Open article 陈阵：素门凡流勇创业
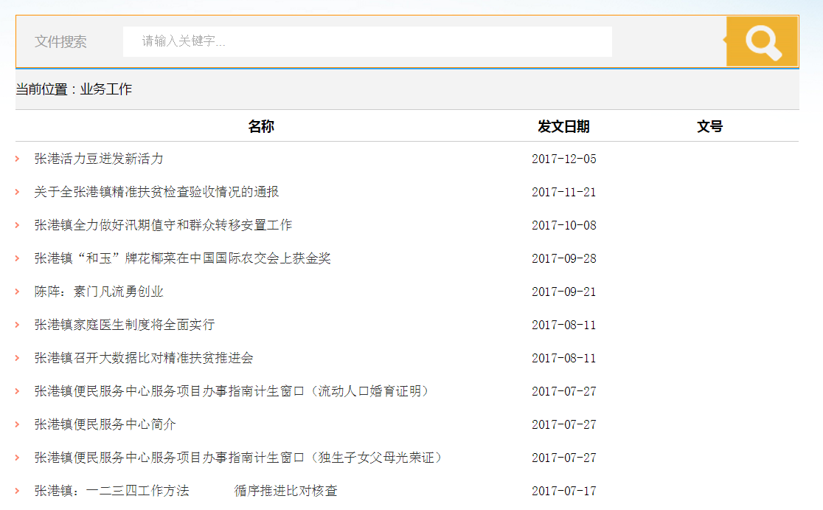The height and width of the screenshot is (510, 823). pyautogui.click(x=99, y=292)
